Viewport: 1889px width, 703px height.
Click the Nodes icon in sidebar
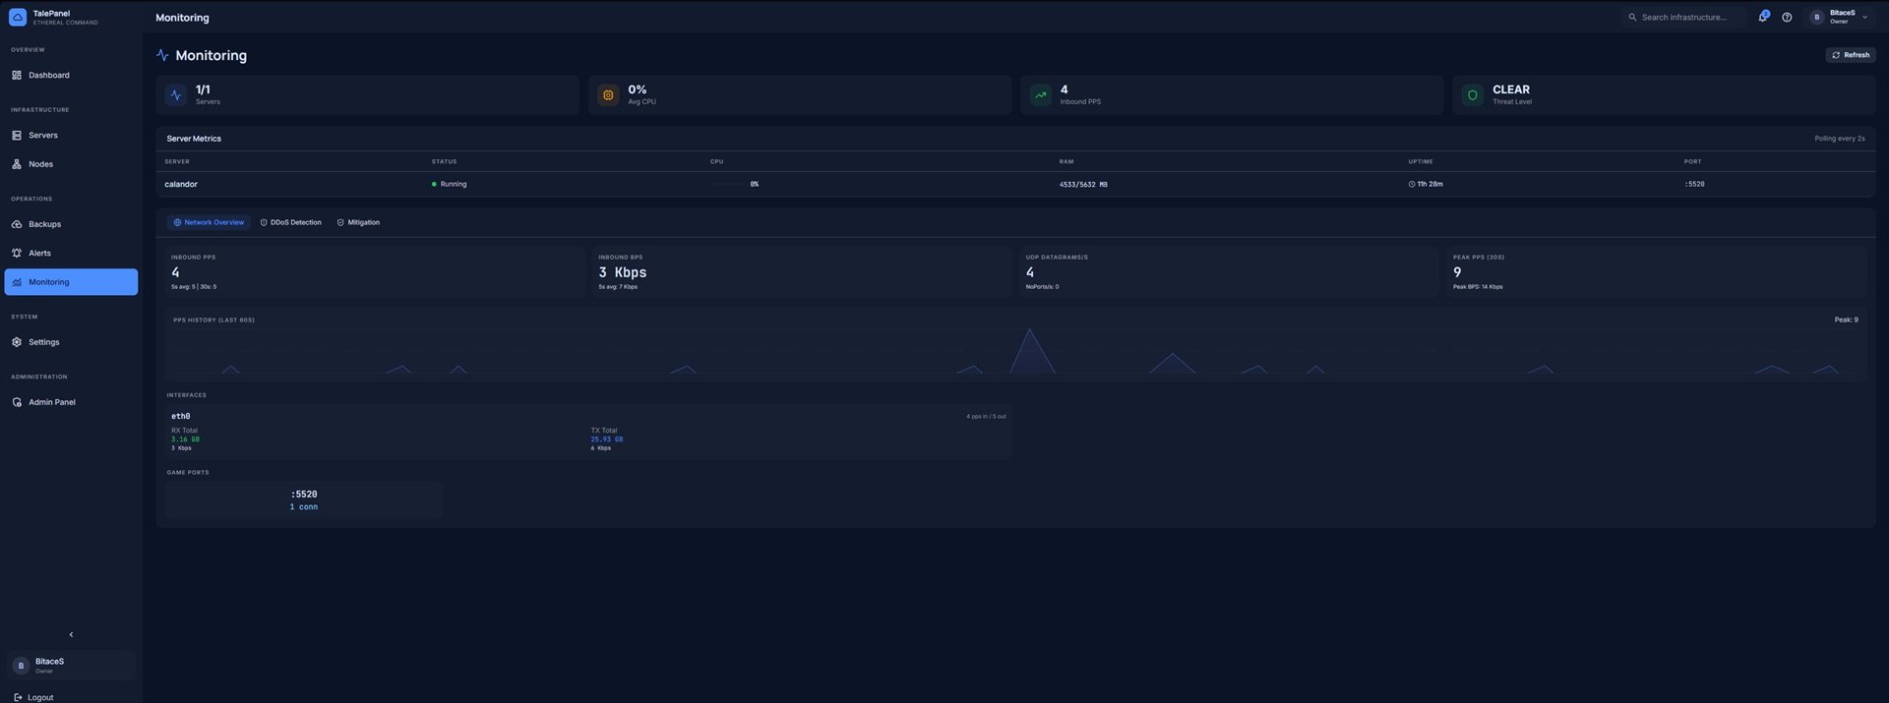[x=17, y=164]
